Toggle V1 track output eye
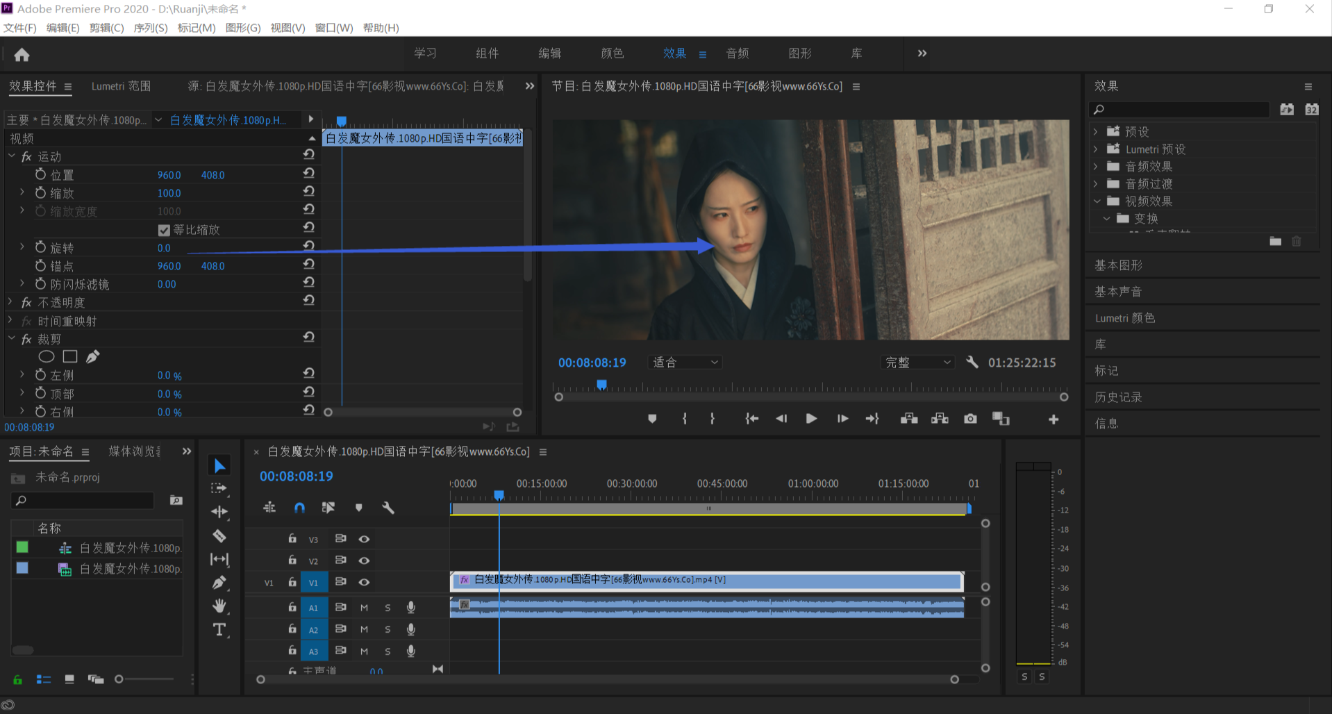The height and width of the screenshot is (714, 1332). (x=364, y=583)
